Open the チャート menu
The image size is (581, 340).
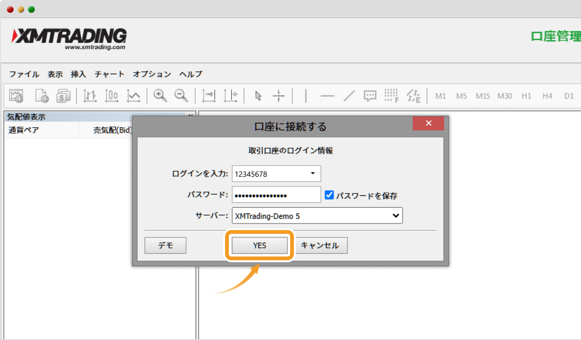pyautogui.click(x=109, y=74)
